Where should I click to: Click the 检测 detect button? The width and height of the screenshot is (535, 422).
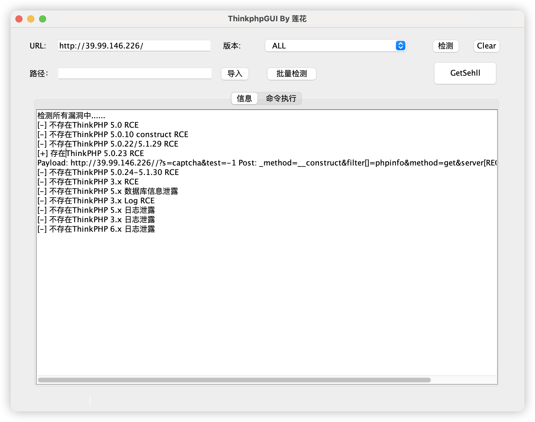(x=446, y=46)
